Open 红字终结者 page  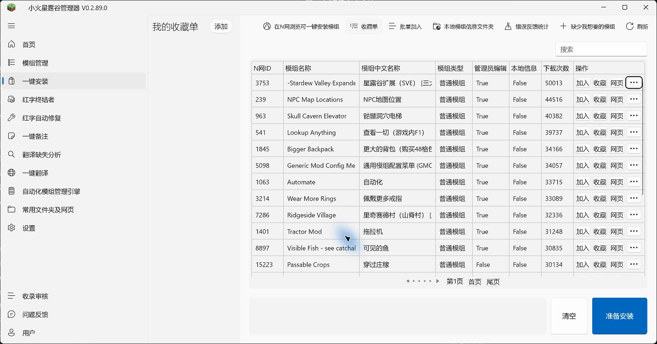point(74,100)
